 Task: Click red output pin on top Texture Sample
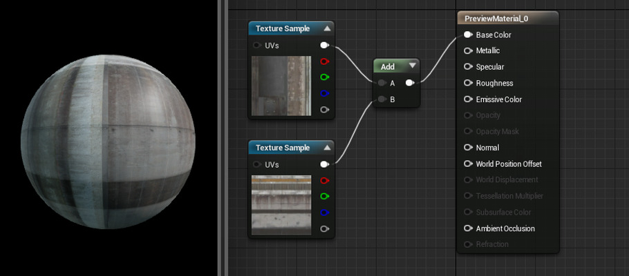324,61
